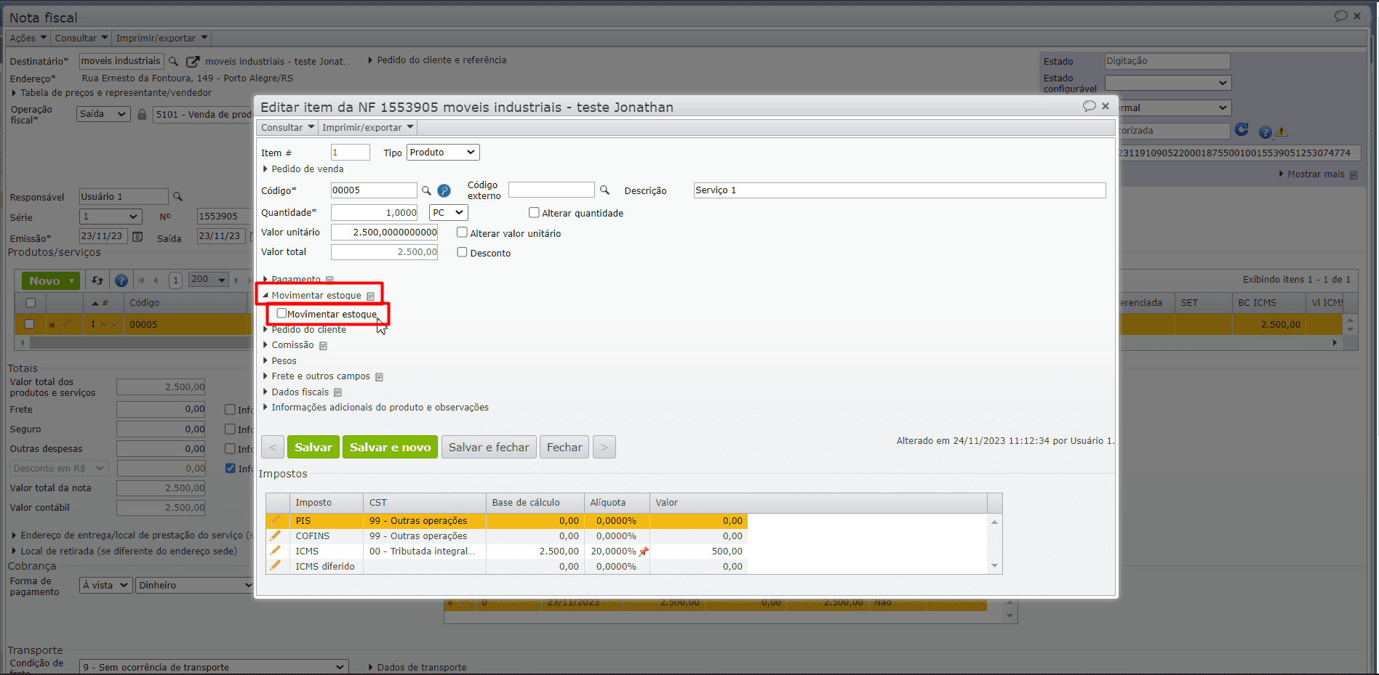Search for a Responsável with its magnifier icon
The image size is (1379, 675).
click(x=177, y=197)
